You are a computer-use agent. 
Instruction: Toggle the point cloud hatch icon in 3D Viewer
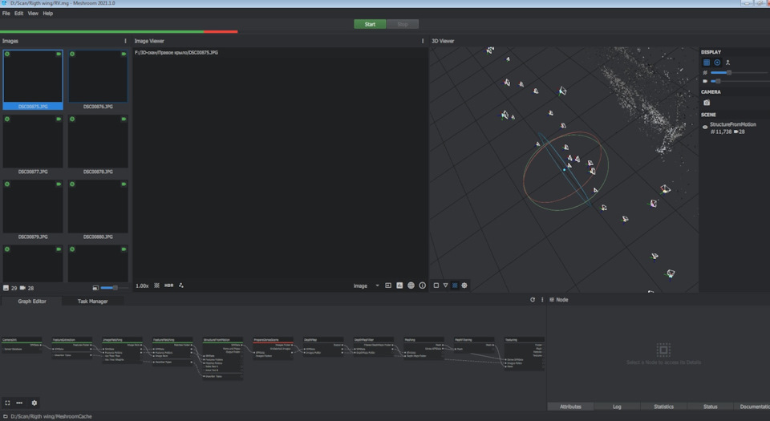pos(455,285)
